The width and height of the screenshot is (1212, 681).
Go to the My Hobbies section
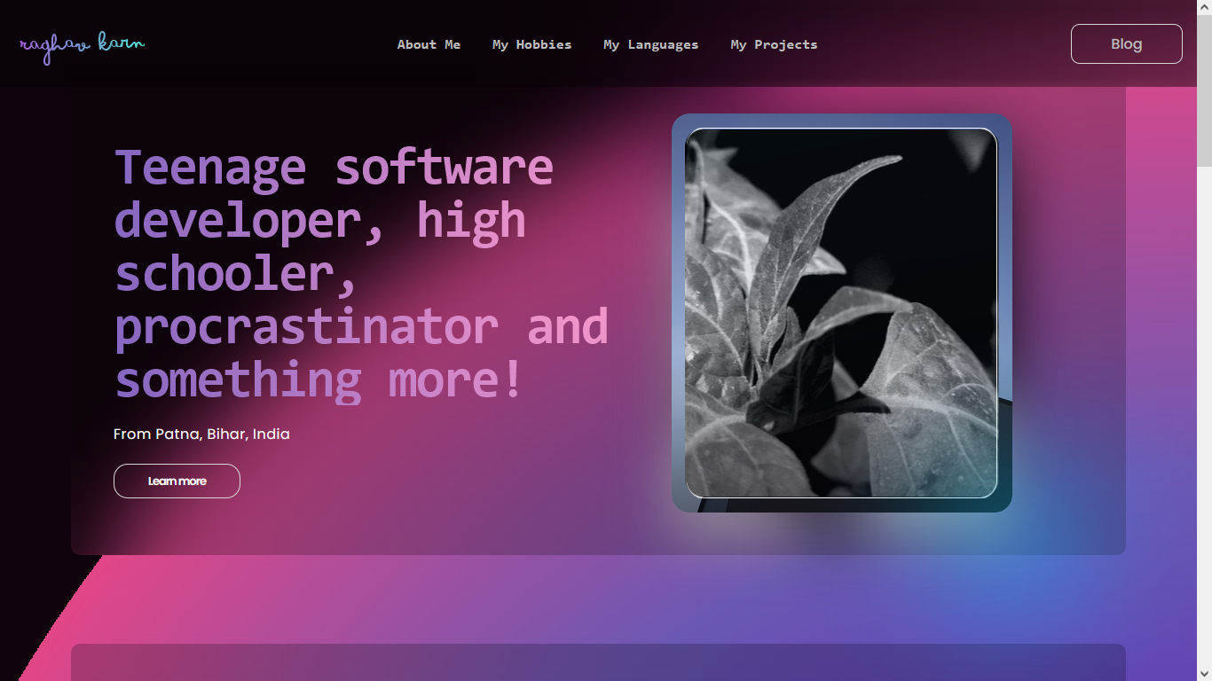531,44
